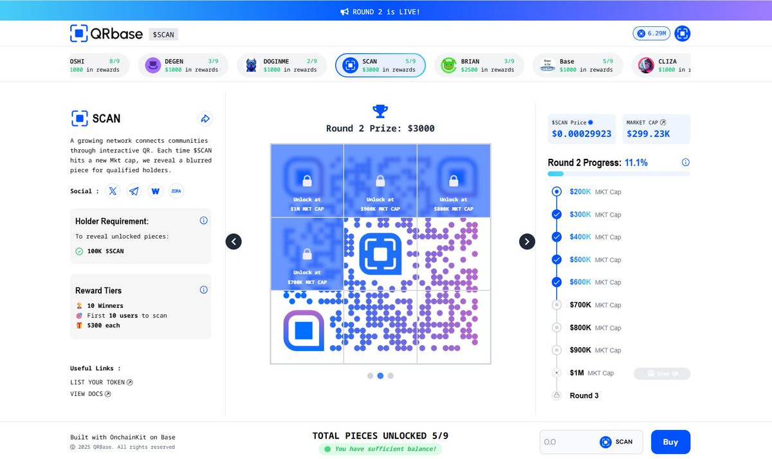
Task: Click the SCAN logo beside title
Action: (x=79, y=118)
